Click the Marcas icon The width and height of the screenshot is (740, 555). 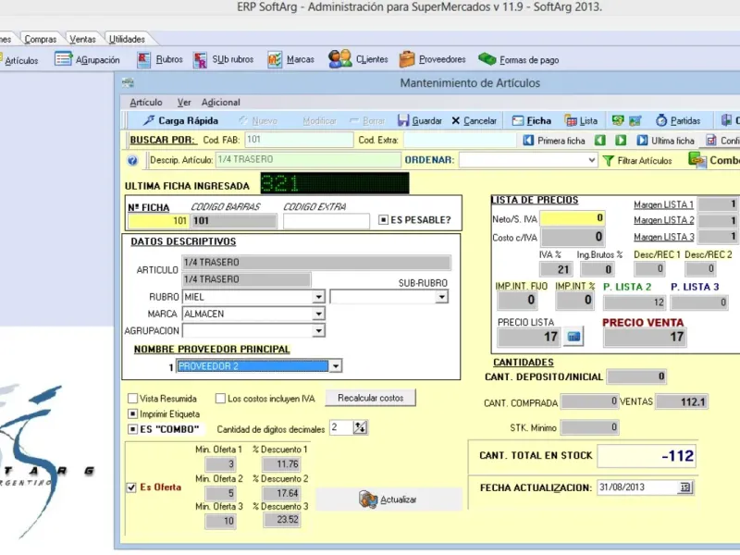pyautogui.click(x=275, y=60)
